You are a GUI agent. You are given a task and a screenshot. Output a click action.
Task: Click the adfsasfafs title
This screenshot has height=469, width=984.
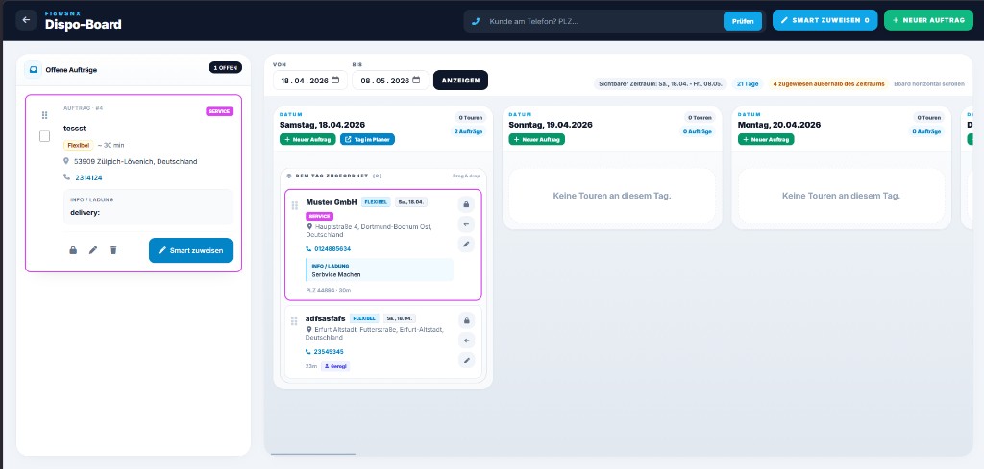[x=325, y=318]
